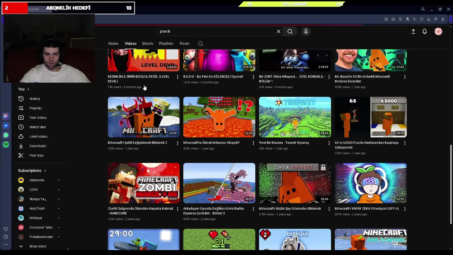
Task: Open 'Arkadaşım Oyunda Değilken Evini Barbie' video title
Action: coord(214,211)
